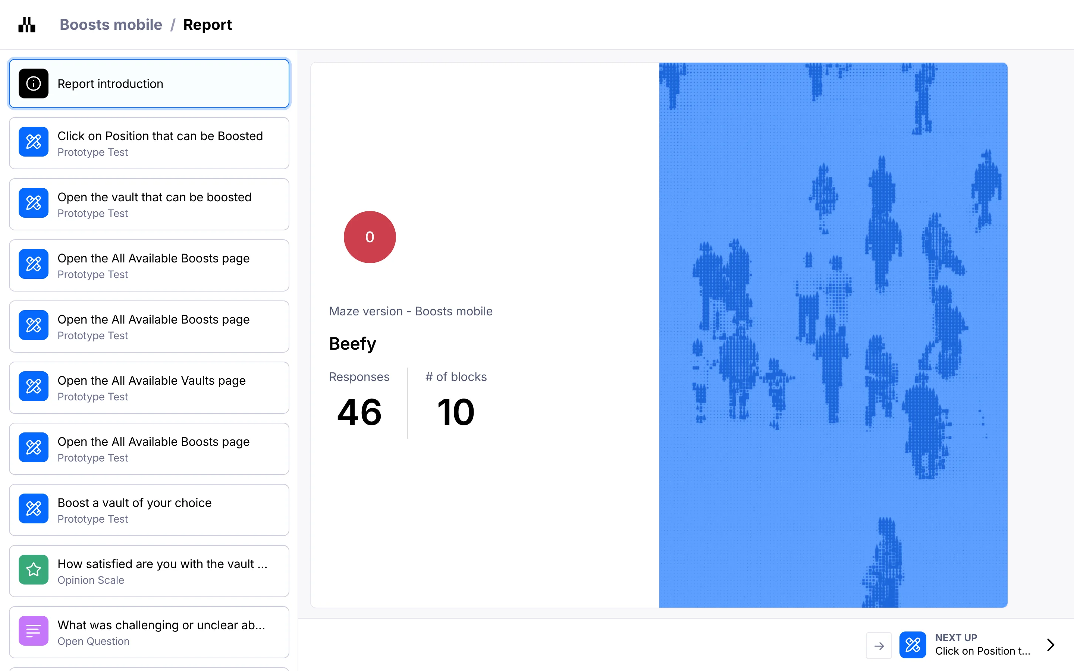Select Boost a vault of your choice block
Screen dimensions: 1074x671
coord(149,510)
